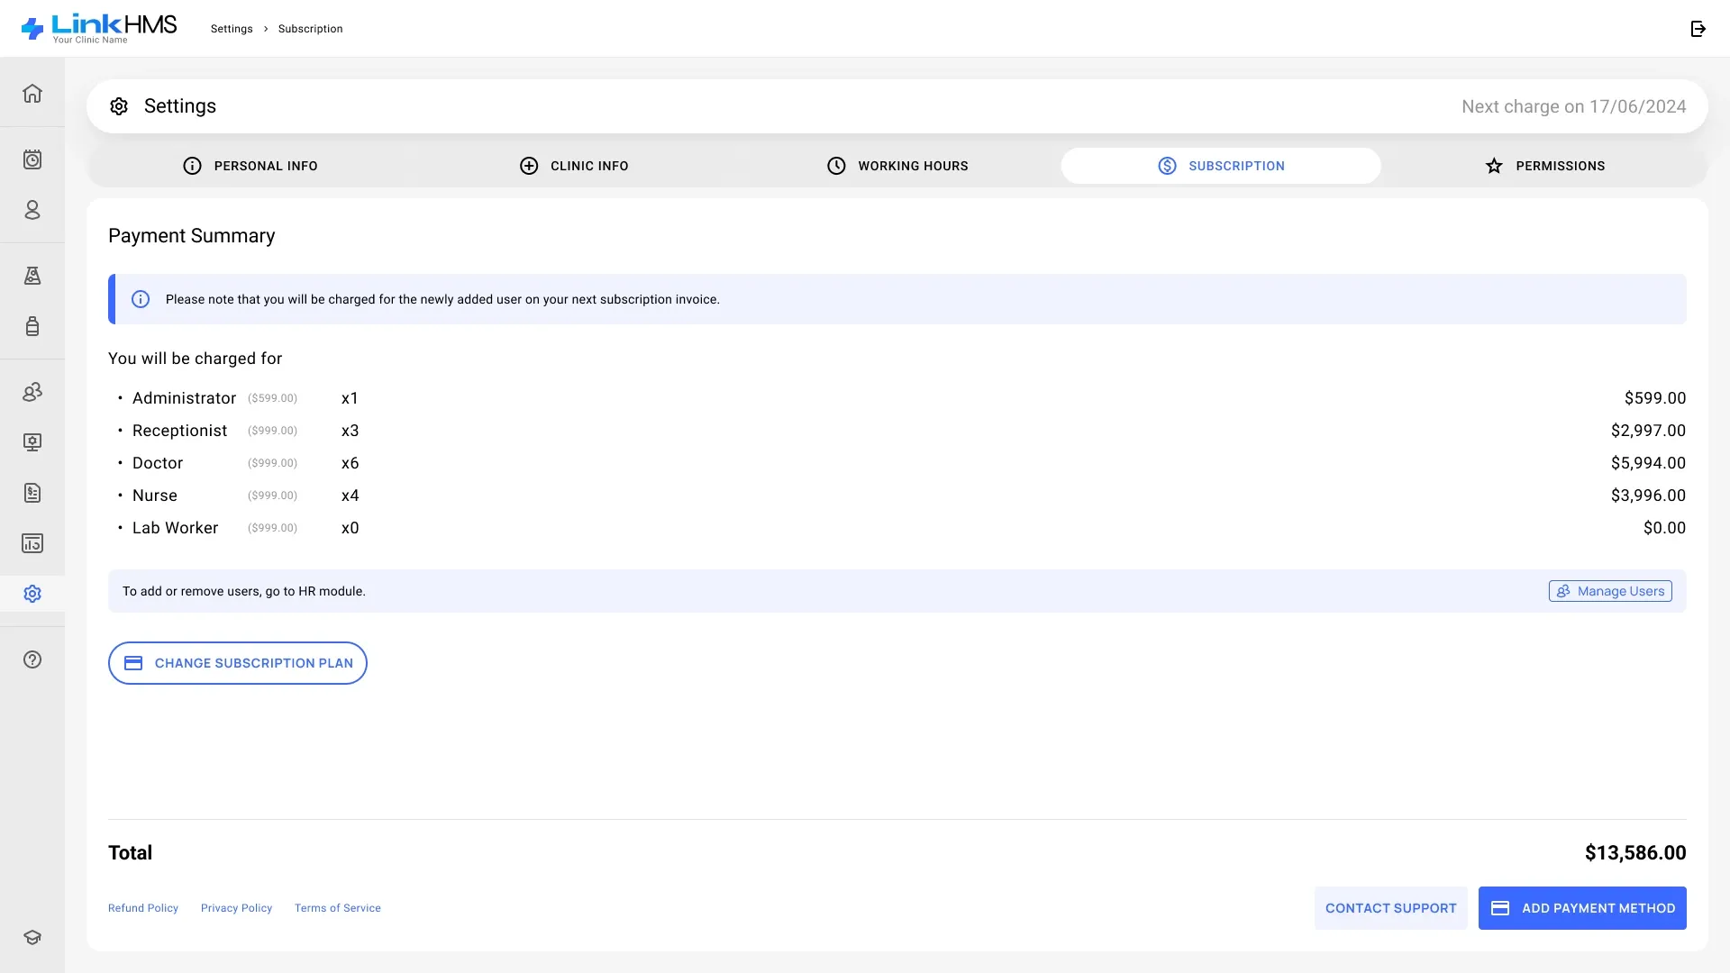Switch to the Clinic Info tab
This screenshot has height=973, width=1730.
coord(574,166)
